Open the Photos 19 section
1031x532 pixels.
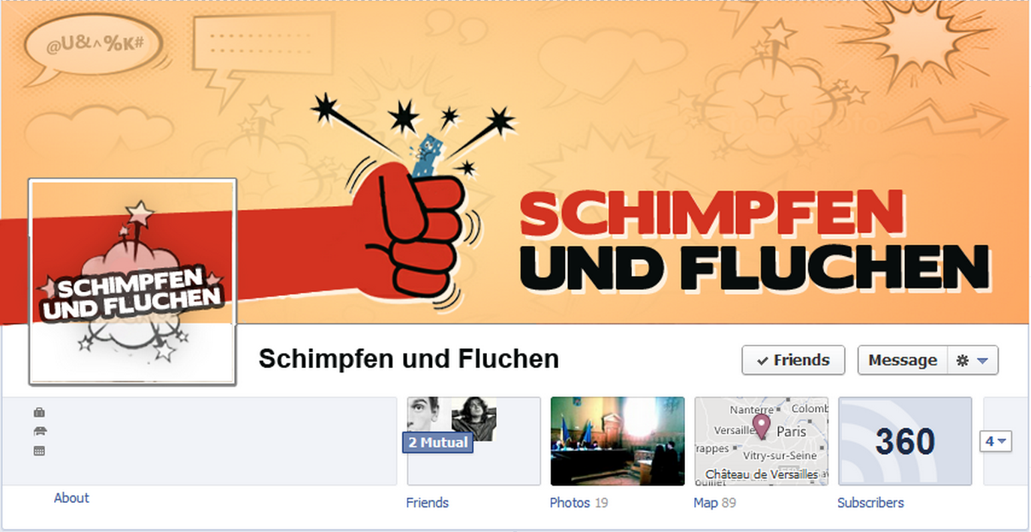click(579, 503)
